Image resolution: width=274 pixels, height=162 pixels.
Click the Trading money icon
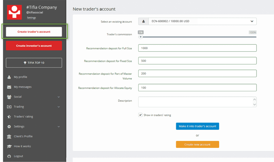click(x=9, y=107)
